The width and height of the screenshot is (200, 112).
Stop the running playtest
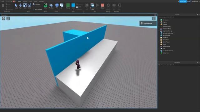[102, 6]
